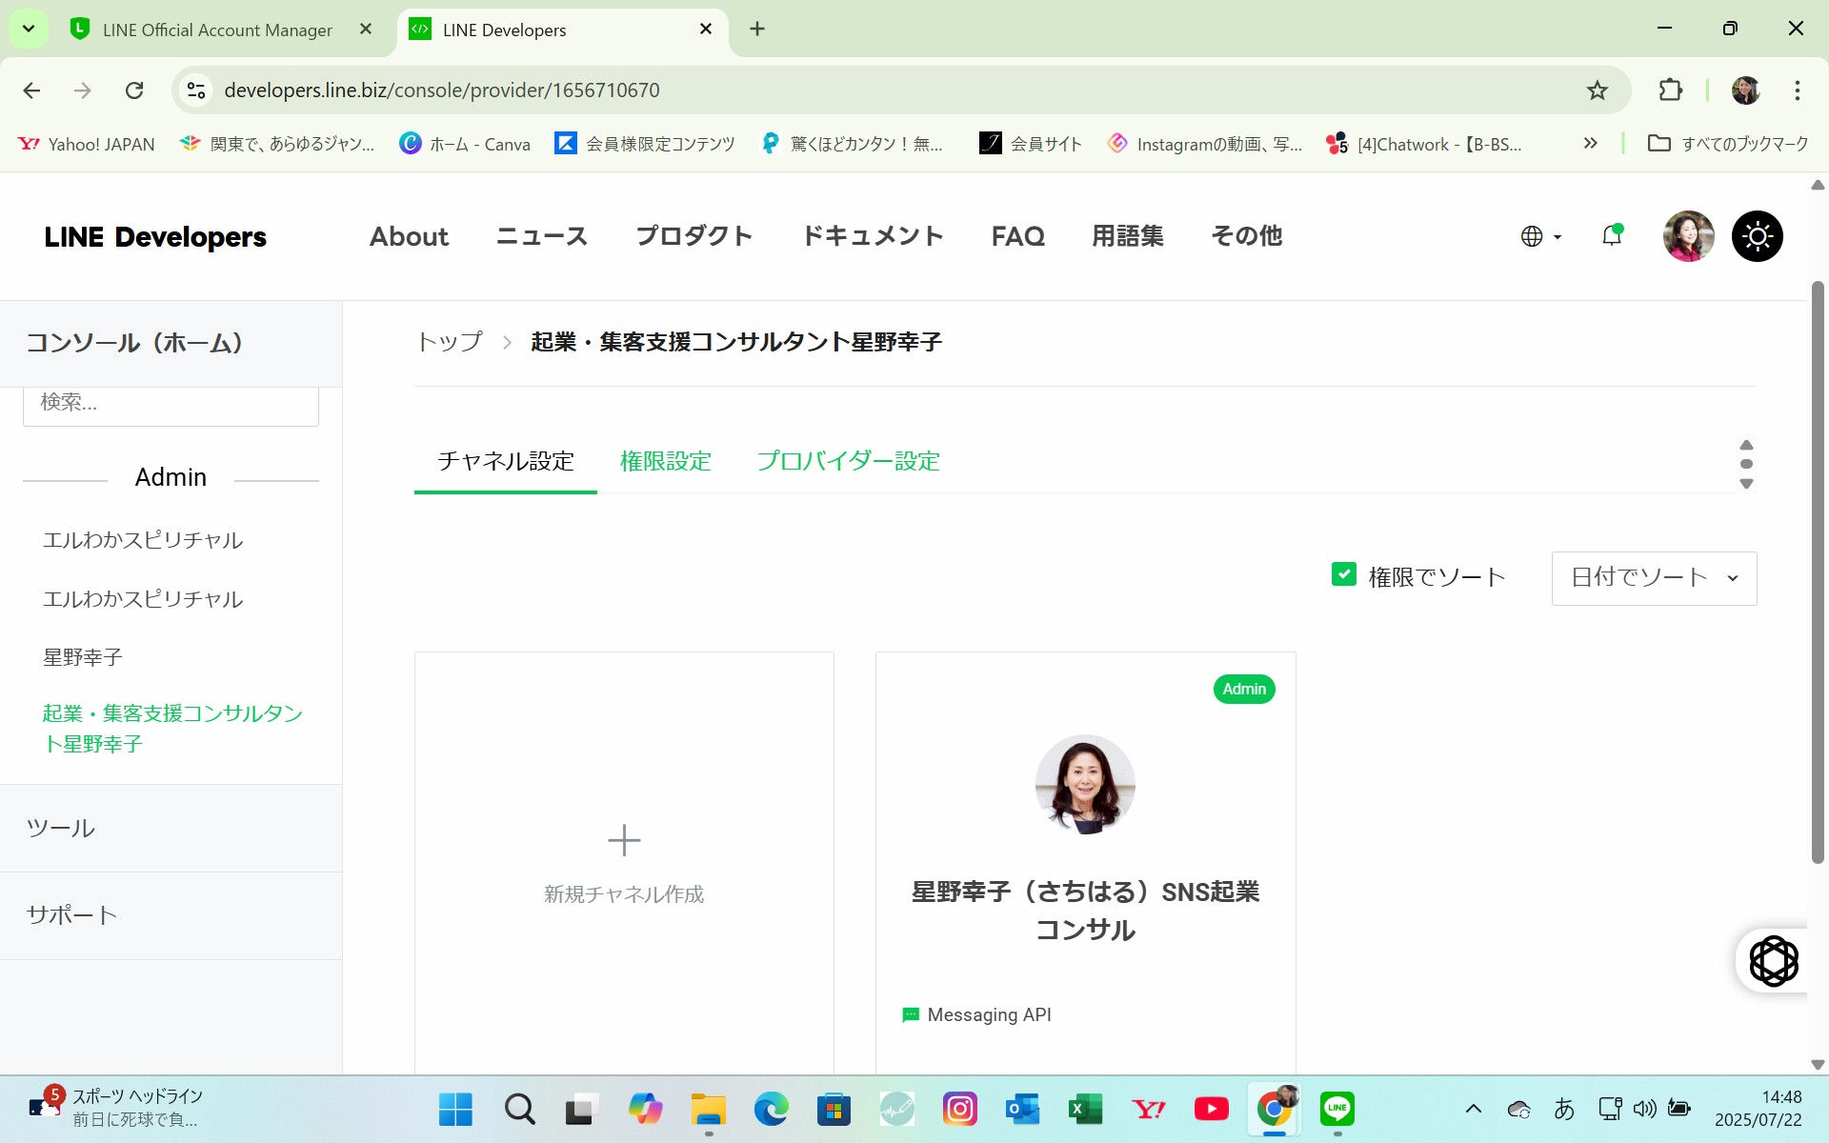Focus the 検索 input in sidebar
The image size is (1829, 1143).
click(171, 404)
